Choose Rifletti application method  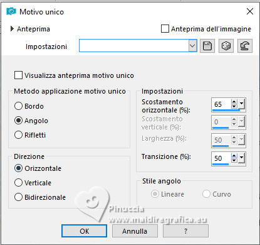18,135
